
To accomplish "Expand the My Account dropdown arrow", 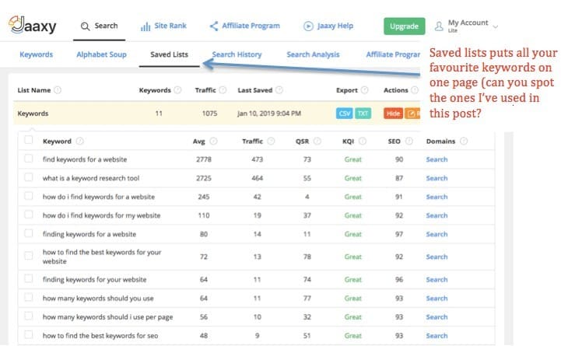I will click(x=496, y=26).
